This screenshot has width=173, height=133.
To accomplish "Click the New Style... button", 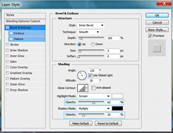I will coord(157,30).
